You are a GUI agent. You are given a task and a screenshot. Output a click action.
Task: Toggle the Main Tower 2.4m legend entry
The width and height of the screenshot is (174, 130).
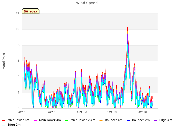(x=80, y=120)
